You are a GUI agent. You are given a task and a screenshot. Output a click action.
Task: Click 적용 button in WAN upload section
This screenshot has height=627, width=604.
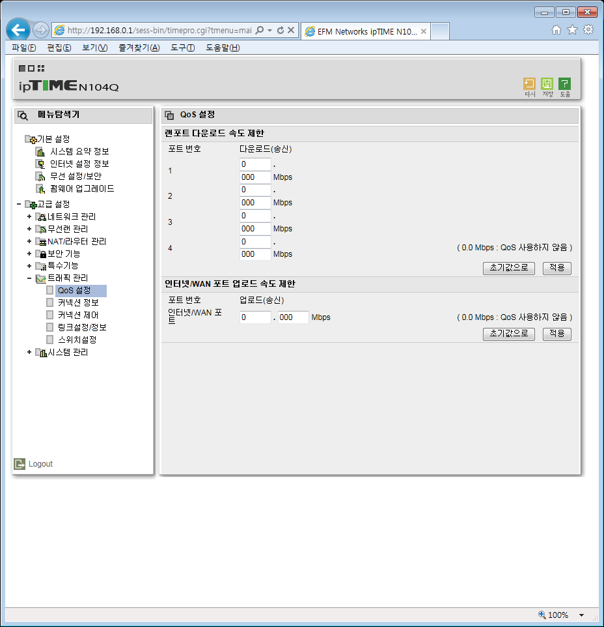click(x=557, y=334)
